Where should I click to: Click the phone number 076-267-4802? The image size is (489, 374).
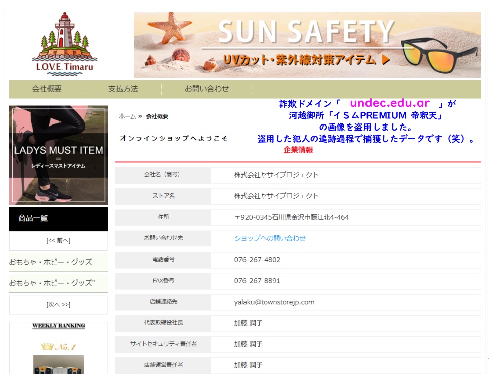(x=257, y=260)
